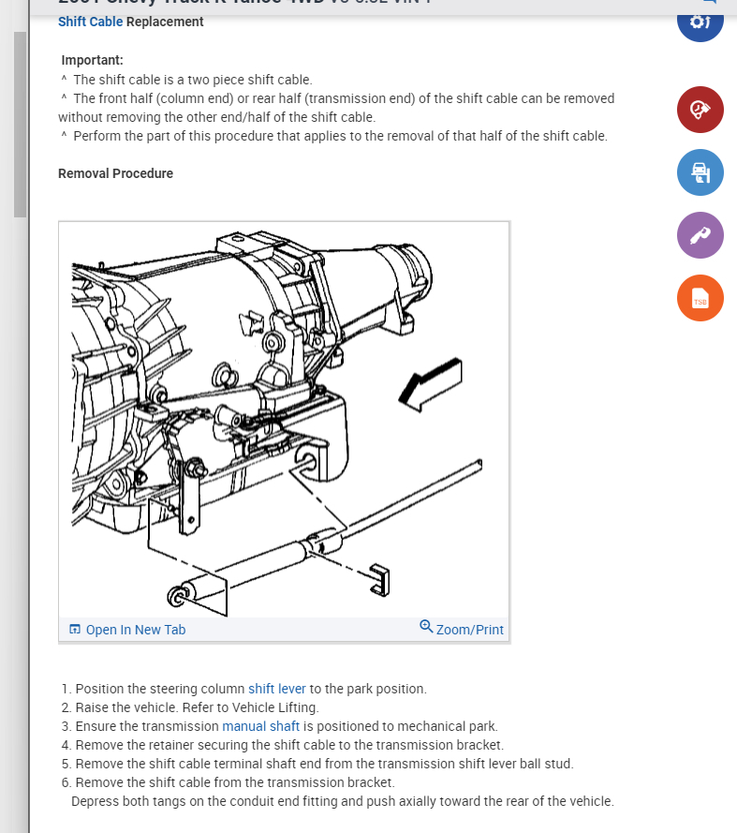Viewport: 737px width, 833px height.
Task: Open the blue vehicle-on-lift circle icon
Action: pyautogui.click(x=700, y=172)
